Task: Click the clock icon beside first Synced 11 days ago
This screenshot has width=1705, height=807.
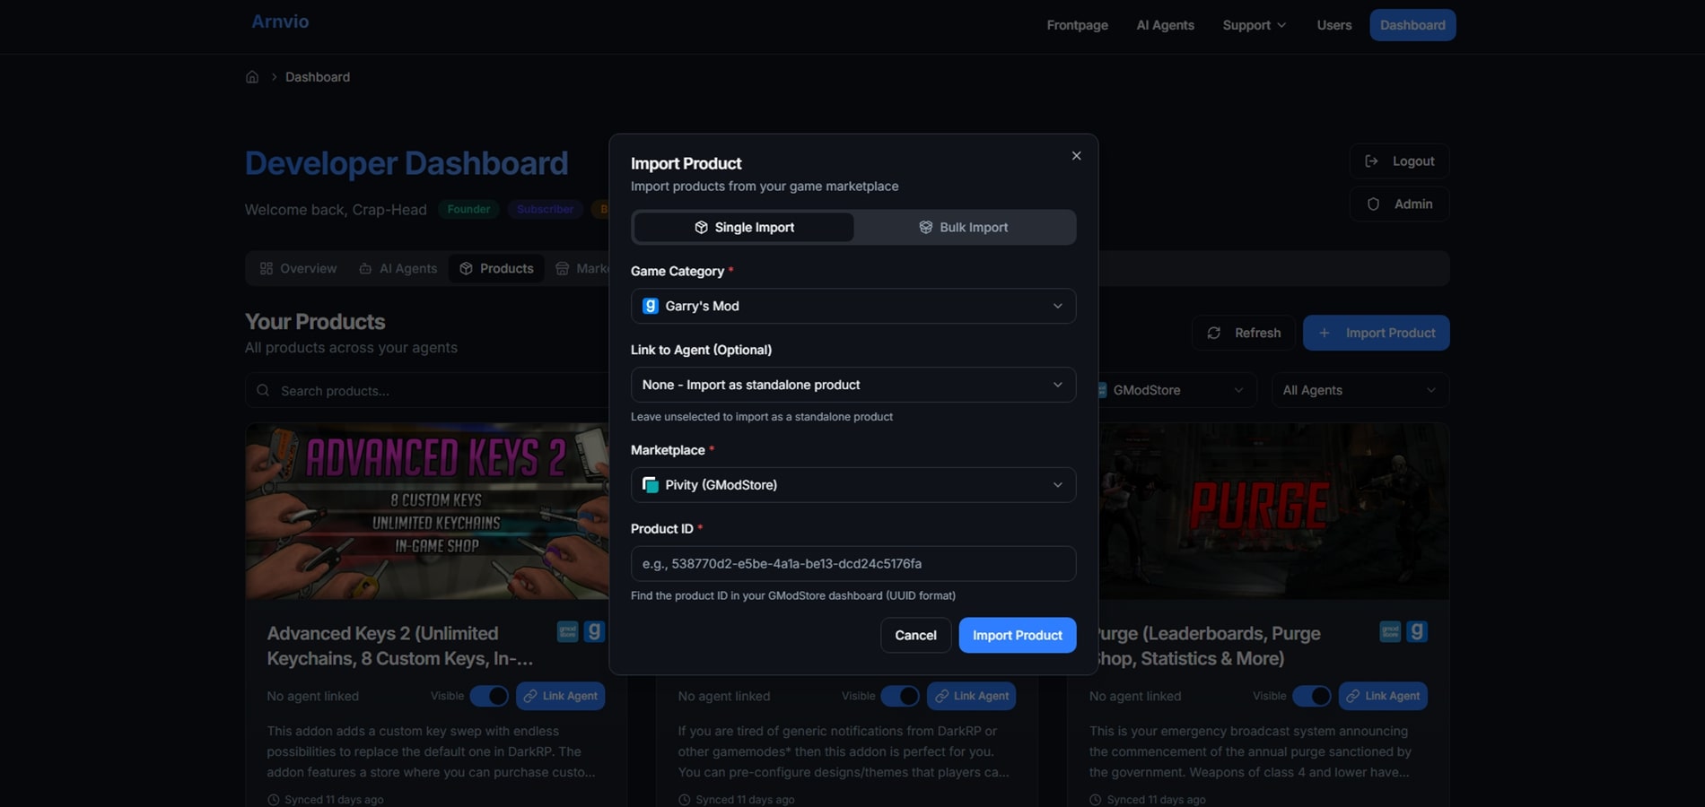Action: pyautogui.click(x=273, y=800)
